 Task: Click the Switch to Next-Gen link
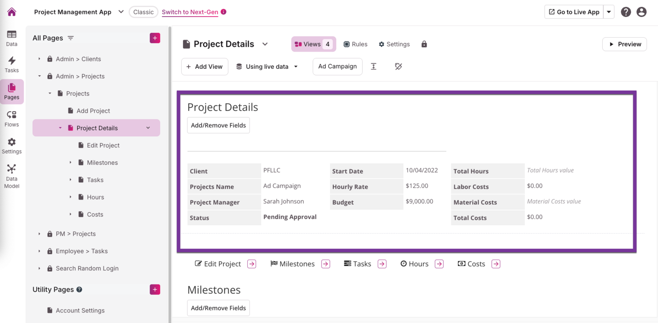click(x=190, y=12)
